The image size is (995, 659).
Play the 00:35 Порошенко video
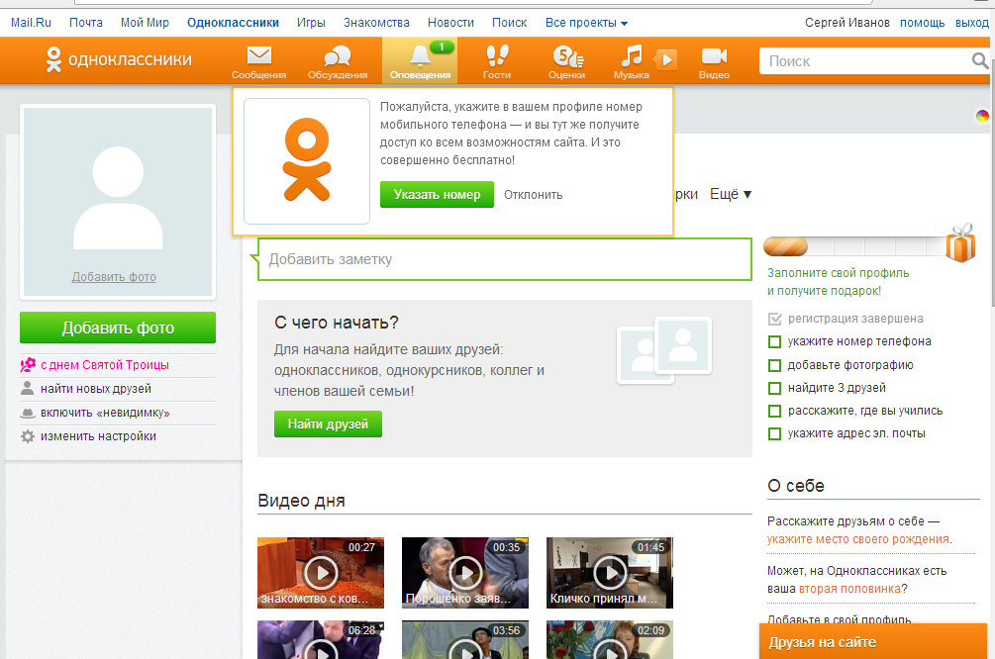(x=465, y=573)
